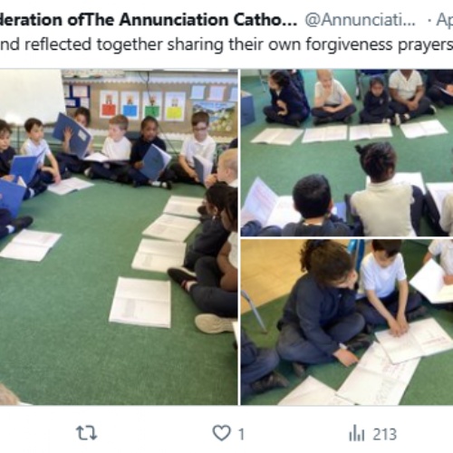This screenshot has height=453, width=453.
Task: Open the top-right photo of seated children
Action: [347, 153]
